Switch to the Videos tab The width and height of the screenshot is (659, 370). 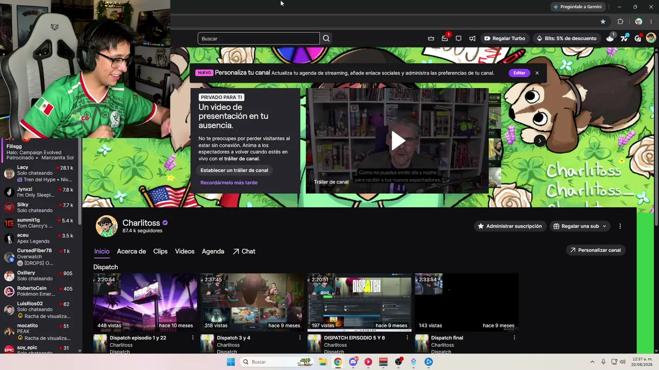185,251
